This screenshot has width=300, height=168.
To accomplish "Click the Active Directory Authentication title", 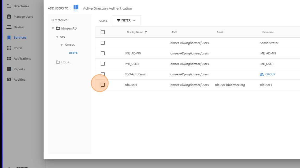I will 107,8.
